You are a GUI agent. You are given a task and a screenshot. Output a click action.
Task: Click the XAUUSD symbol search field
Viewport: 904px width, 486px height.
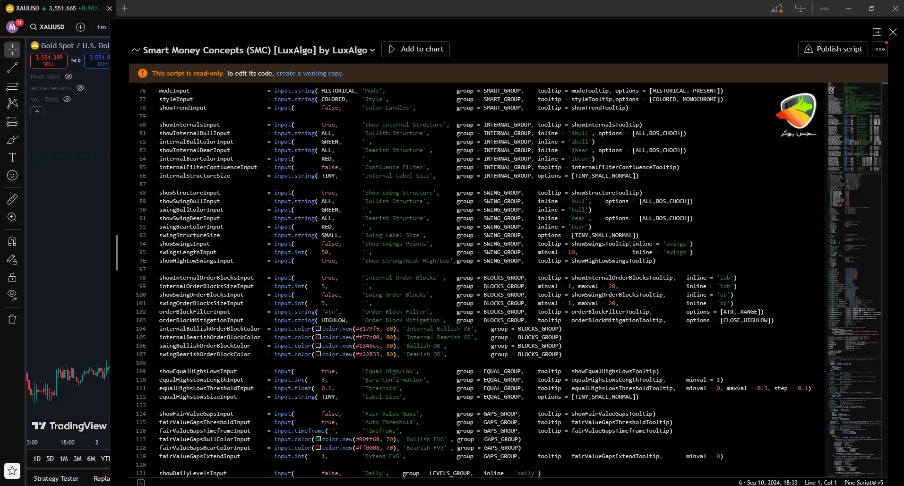(48, 27)
